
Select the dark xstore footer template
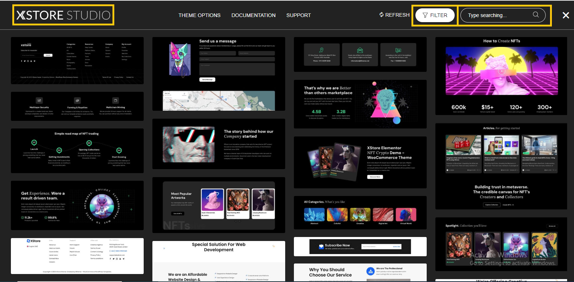(x=77, y=61)
